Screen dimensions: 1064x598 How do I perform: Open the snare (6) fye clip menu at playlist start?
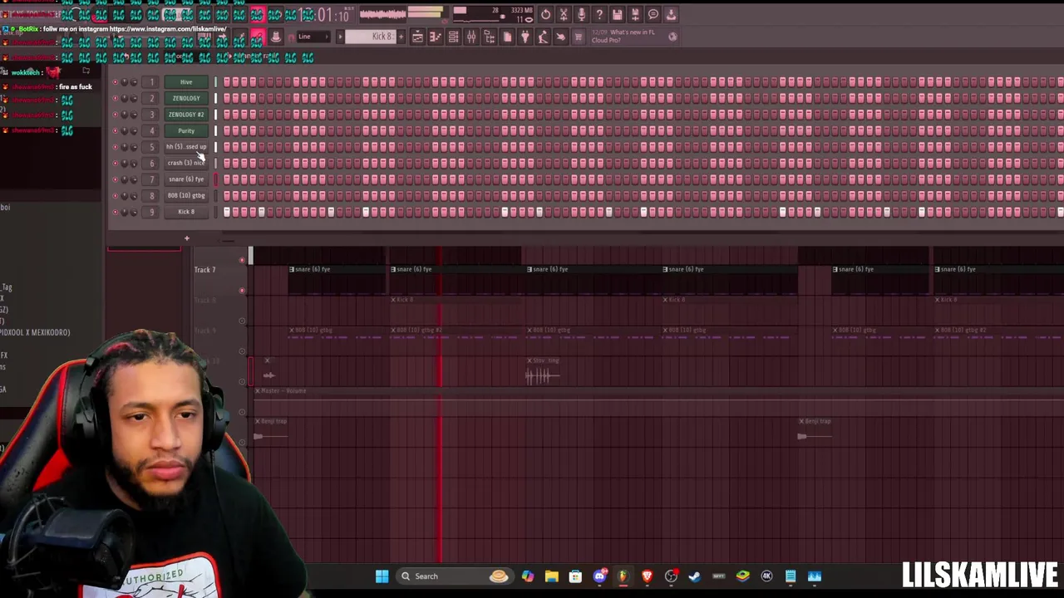(x=292, y=269)
